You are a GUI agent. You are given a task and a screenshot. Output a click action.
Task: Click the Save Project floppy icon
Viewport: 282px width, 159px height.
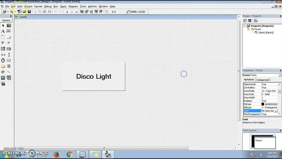pos(30,12)
